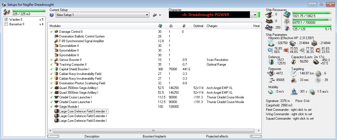337x140 pixels.
Task: Click the Naglfar ship icon above drone list
Action: coord(7,12)
